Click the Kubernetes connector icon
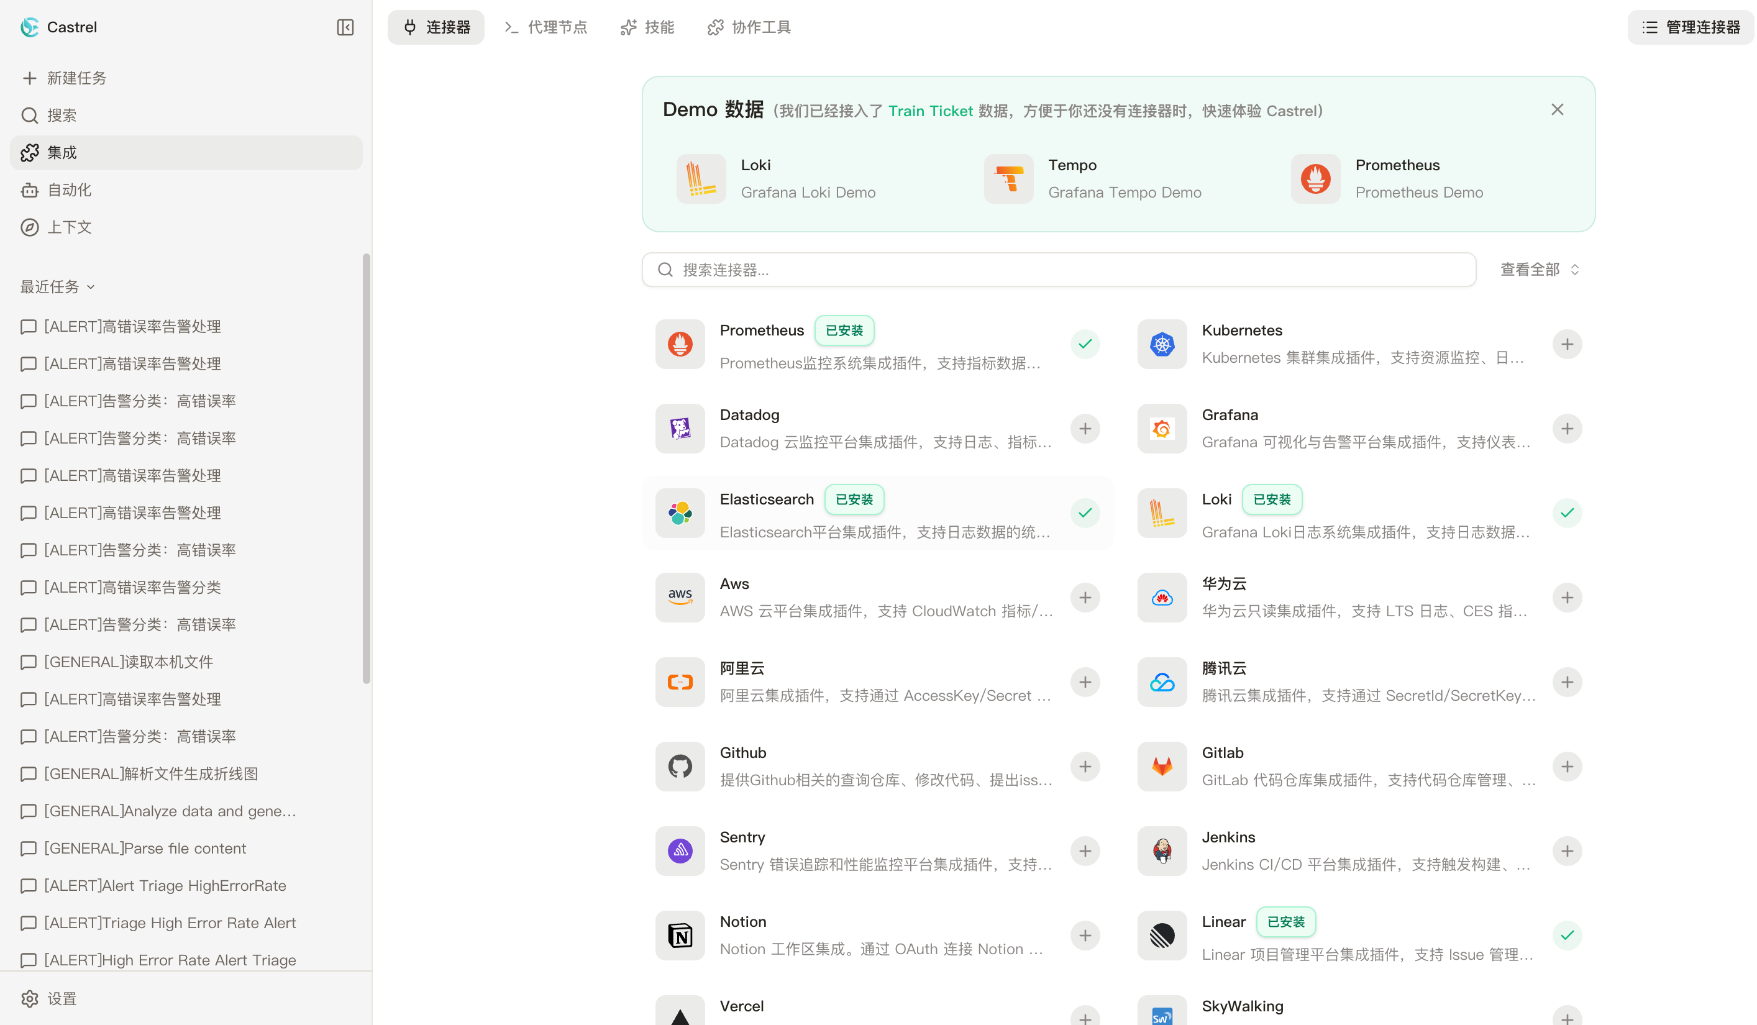Viewport: 1757px width, 1025px height. pos(1162,344)
